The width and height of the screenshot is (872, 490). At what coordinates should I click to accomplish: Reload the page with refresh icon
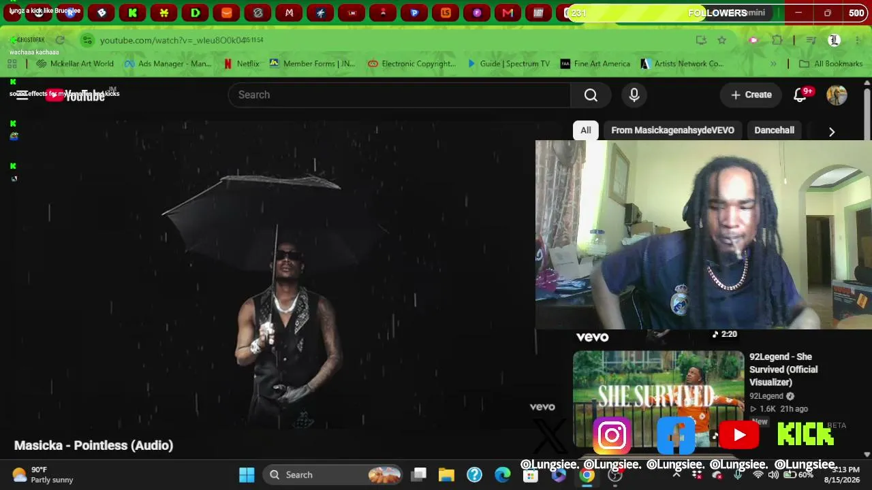(60, 40)
